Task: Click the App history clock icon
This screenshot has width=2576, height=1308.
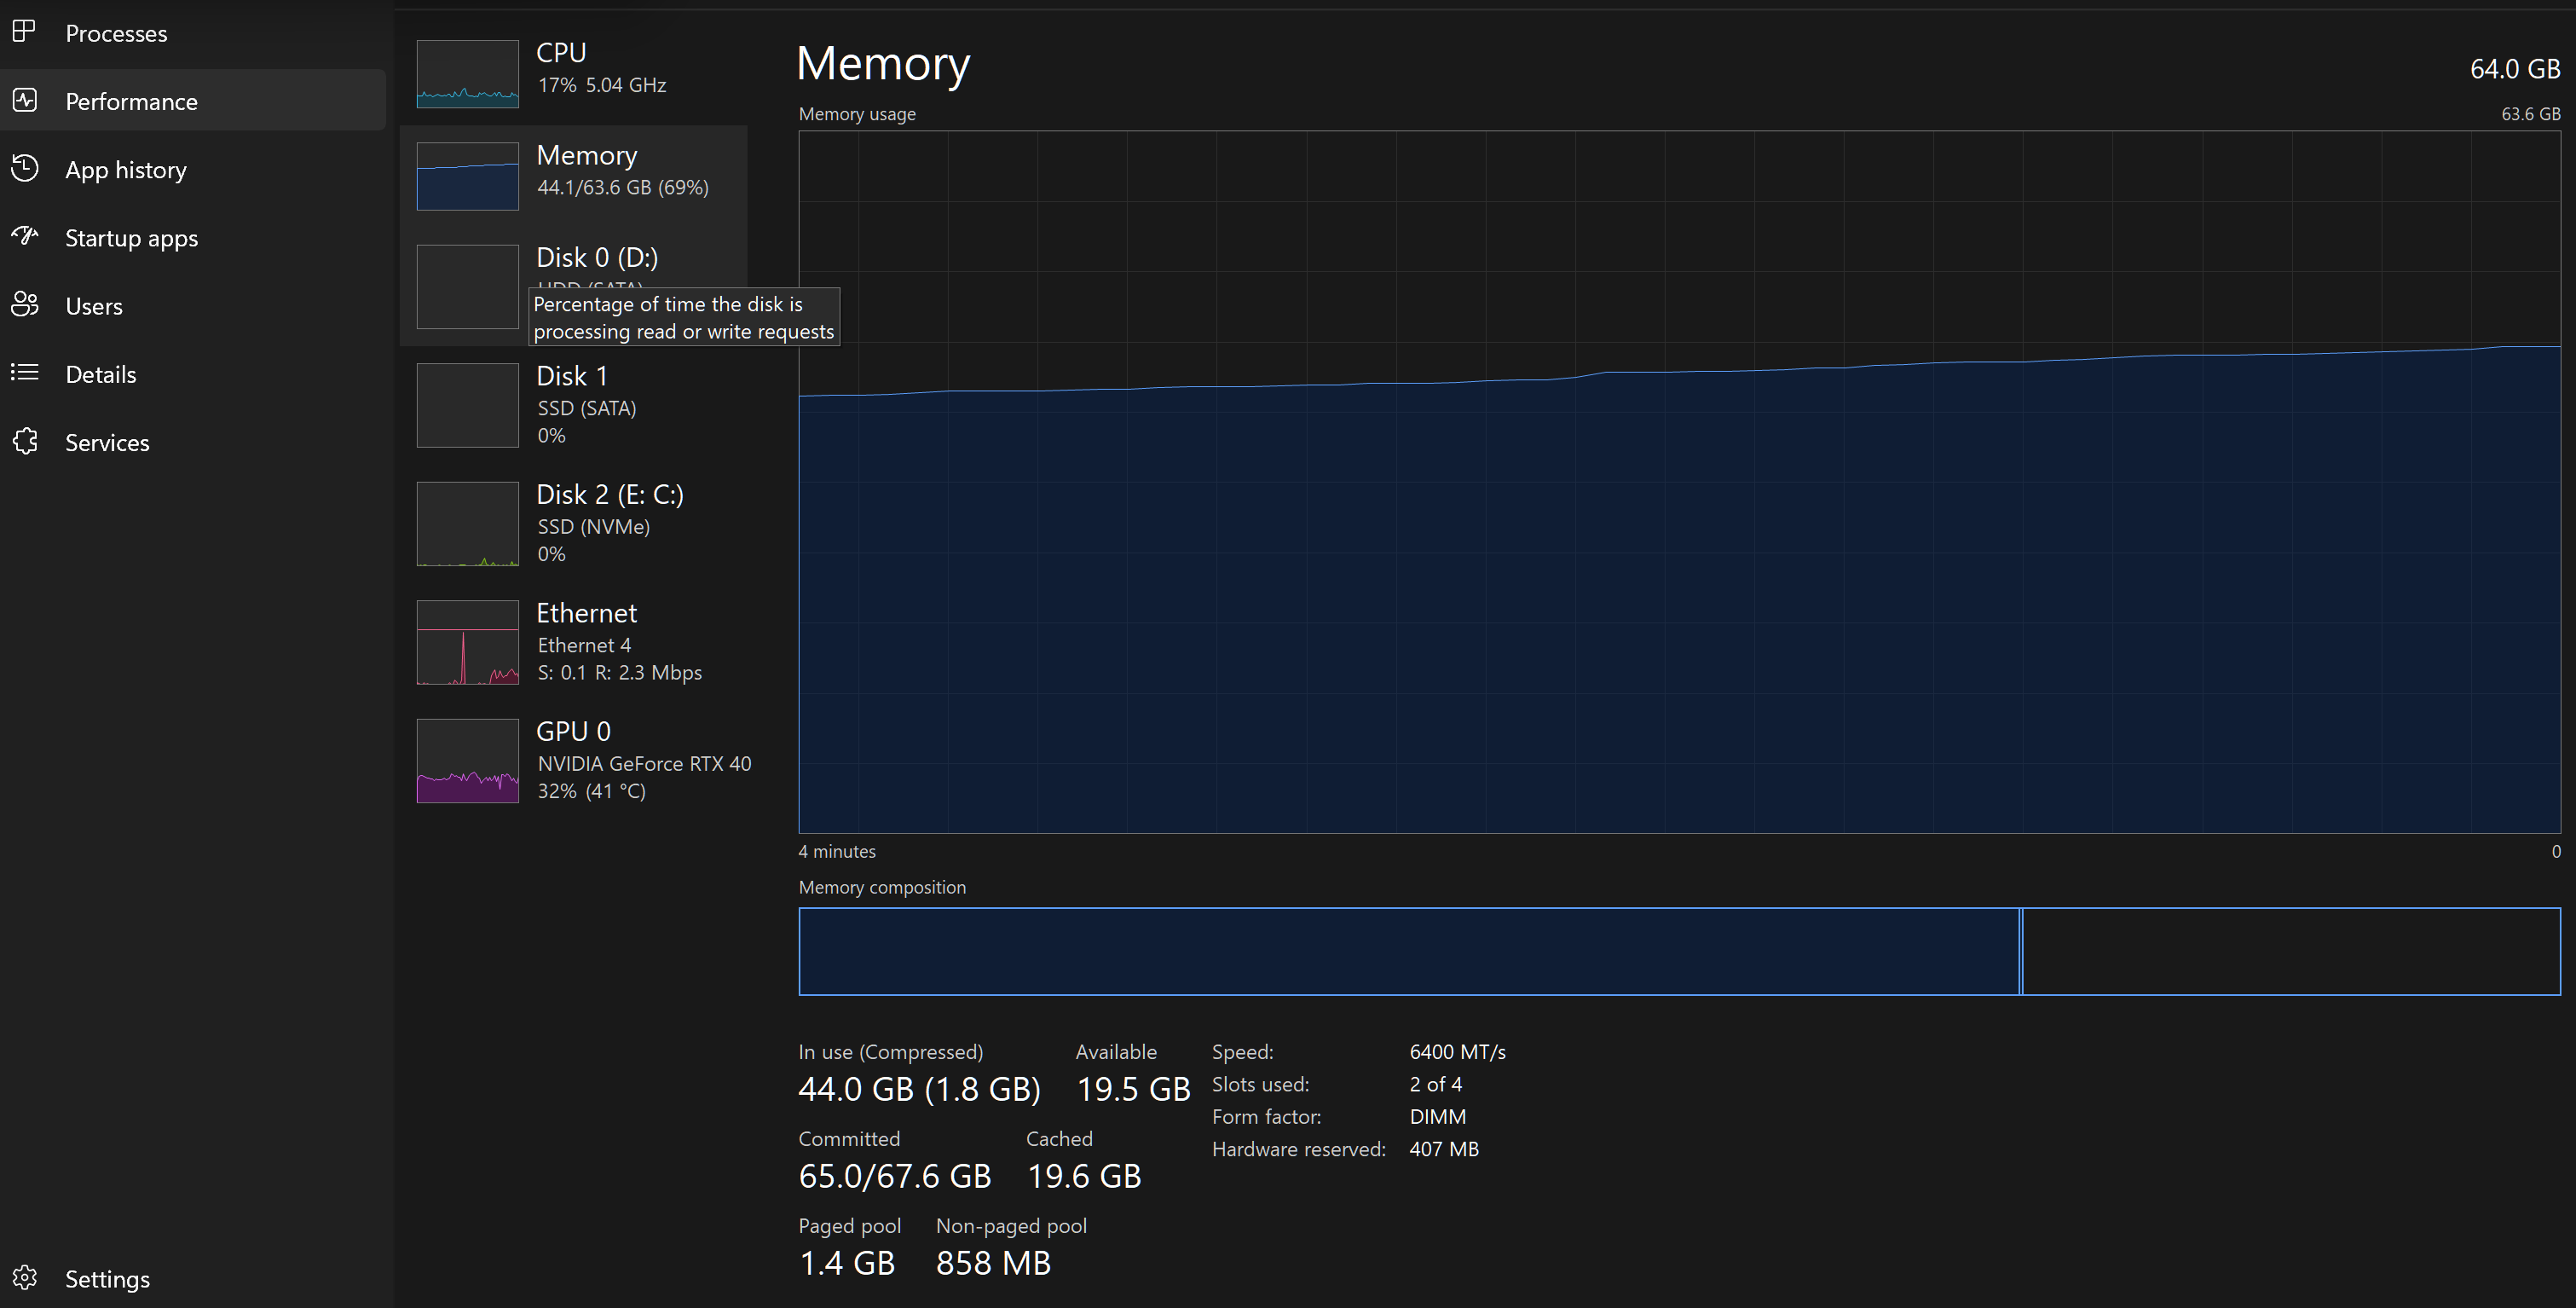Action: coord(25,168)
